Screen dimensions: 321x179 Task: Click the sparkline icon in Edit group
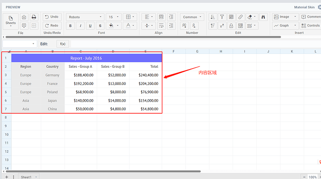(x=222, y=26)
